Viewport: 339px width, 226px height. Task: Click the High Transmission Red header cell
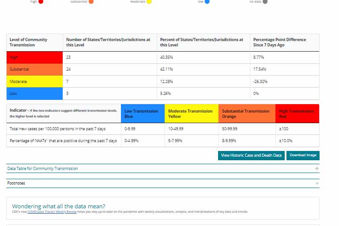(297, 113)
